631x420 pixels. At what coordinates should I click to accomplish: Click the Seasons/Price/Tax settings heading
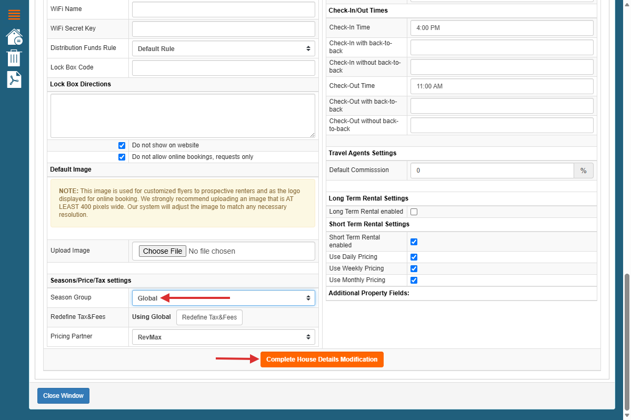click(91, 281)
